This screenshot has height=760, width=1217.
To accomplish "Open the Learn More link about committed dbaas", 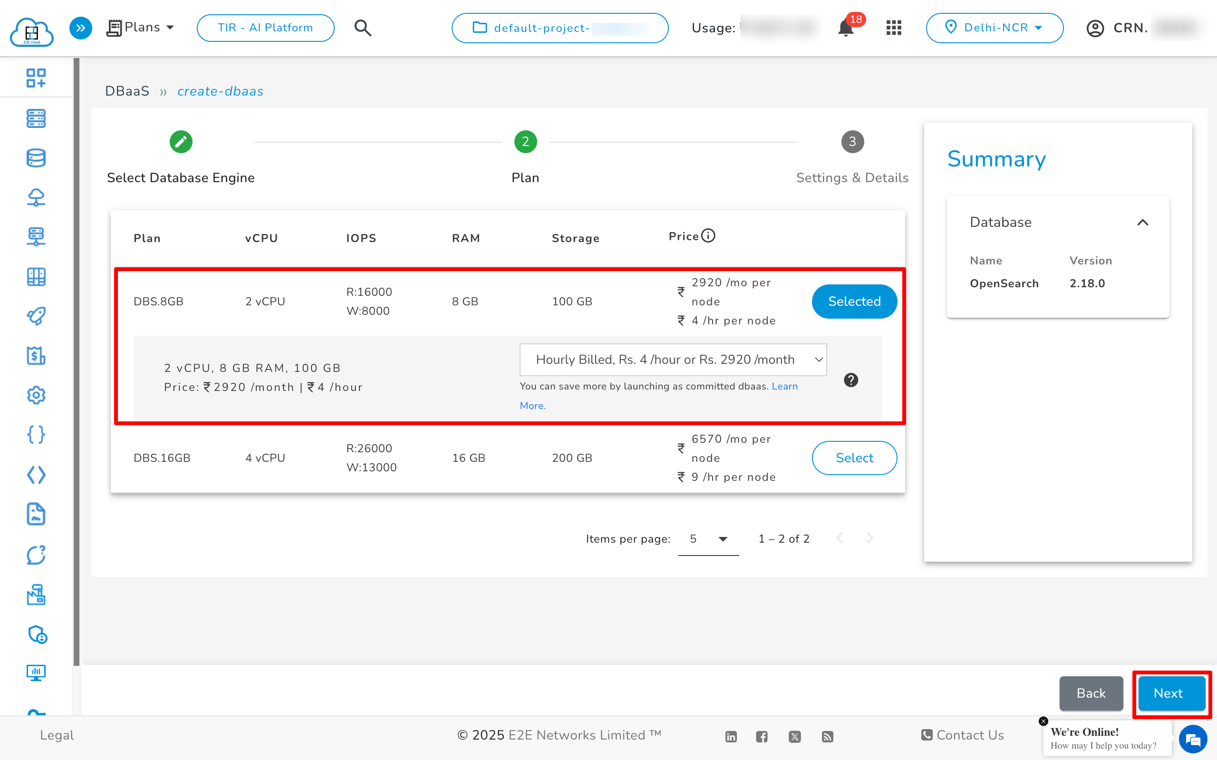I will (x=784, y=386).
